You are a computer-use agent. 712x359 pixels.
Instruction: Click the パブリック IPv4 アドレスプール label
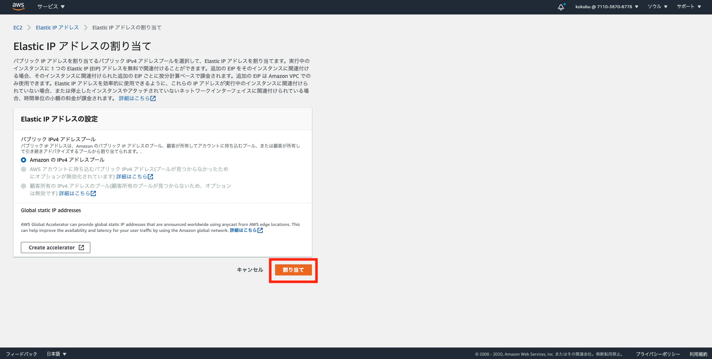58,139
